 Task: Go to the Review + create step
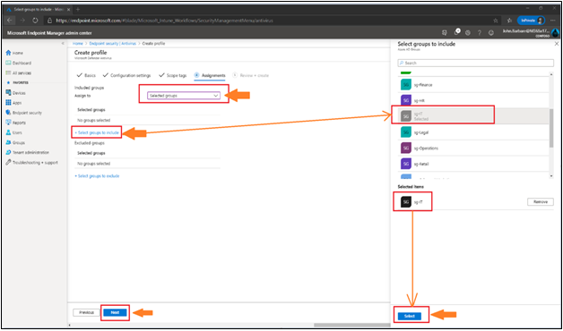251,75
